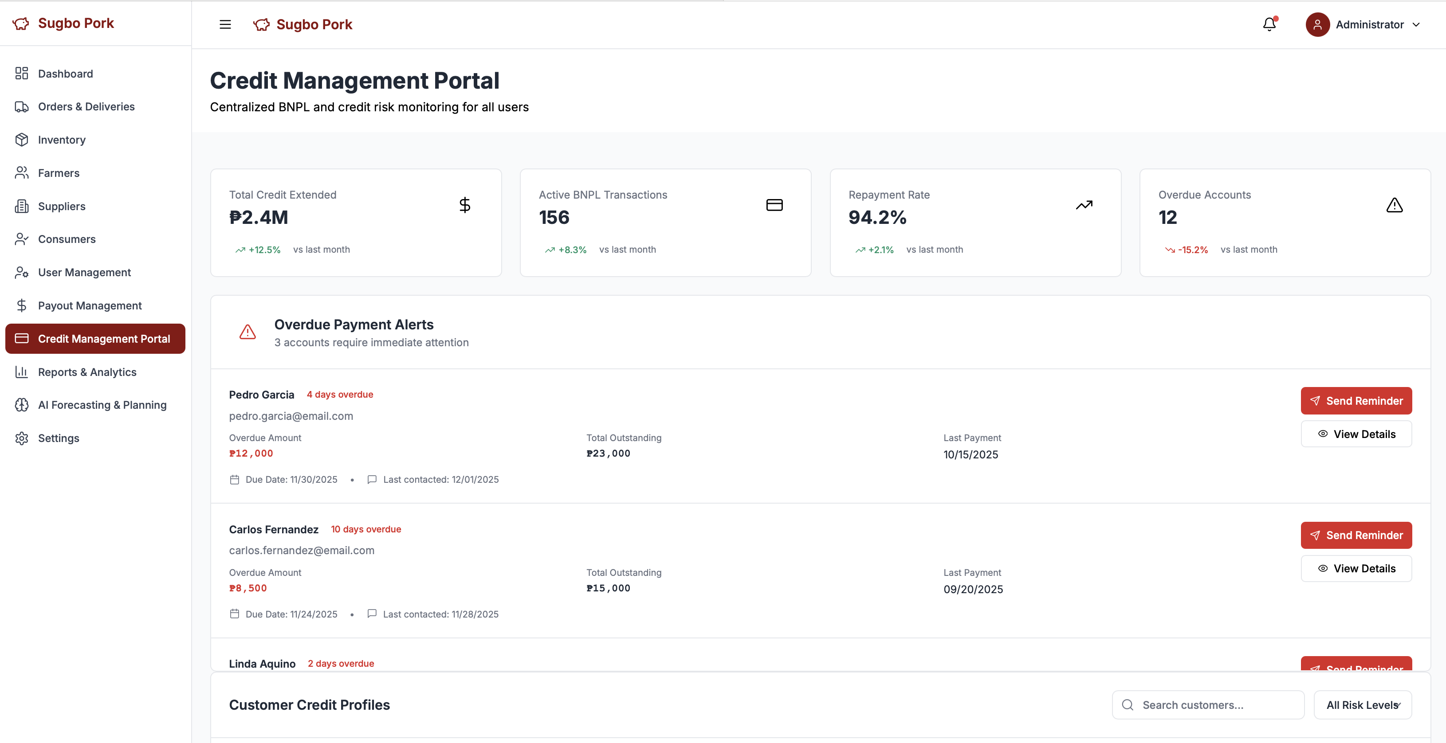Click the notification bell icon

pos(1269,24)
